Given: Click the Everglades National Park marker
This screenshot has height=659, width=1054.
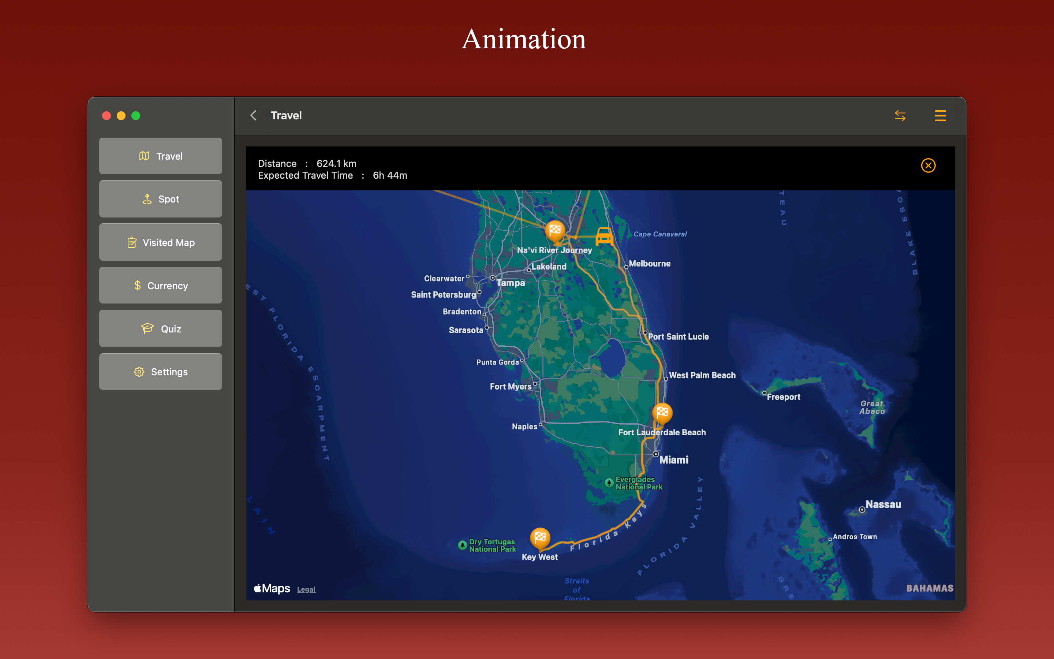Looking at the screenshot, I should 609,483.
